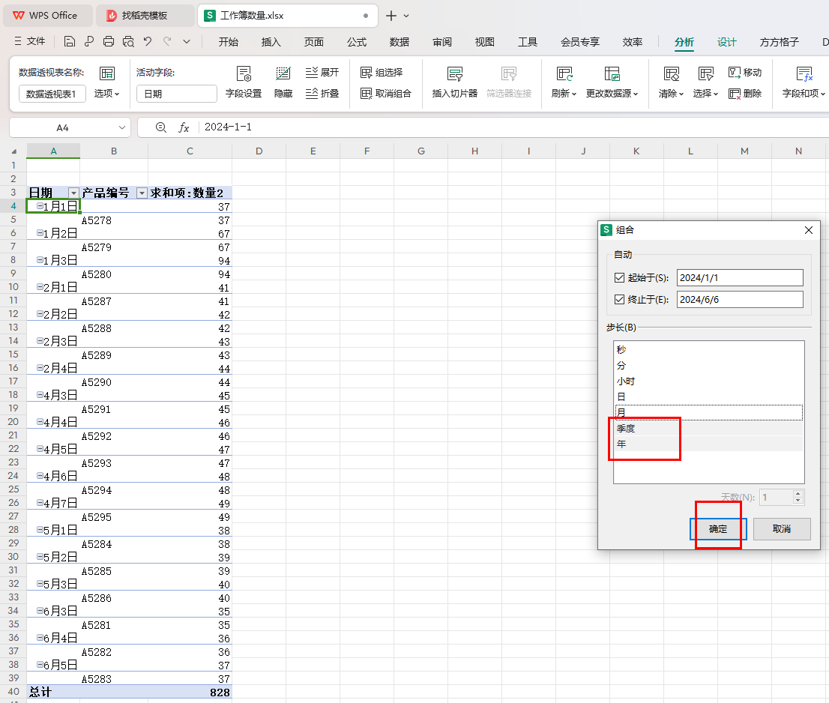829x703 pixels.
Task: Open the 文件 file menu
Action: (30, 41)
